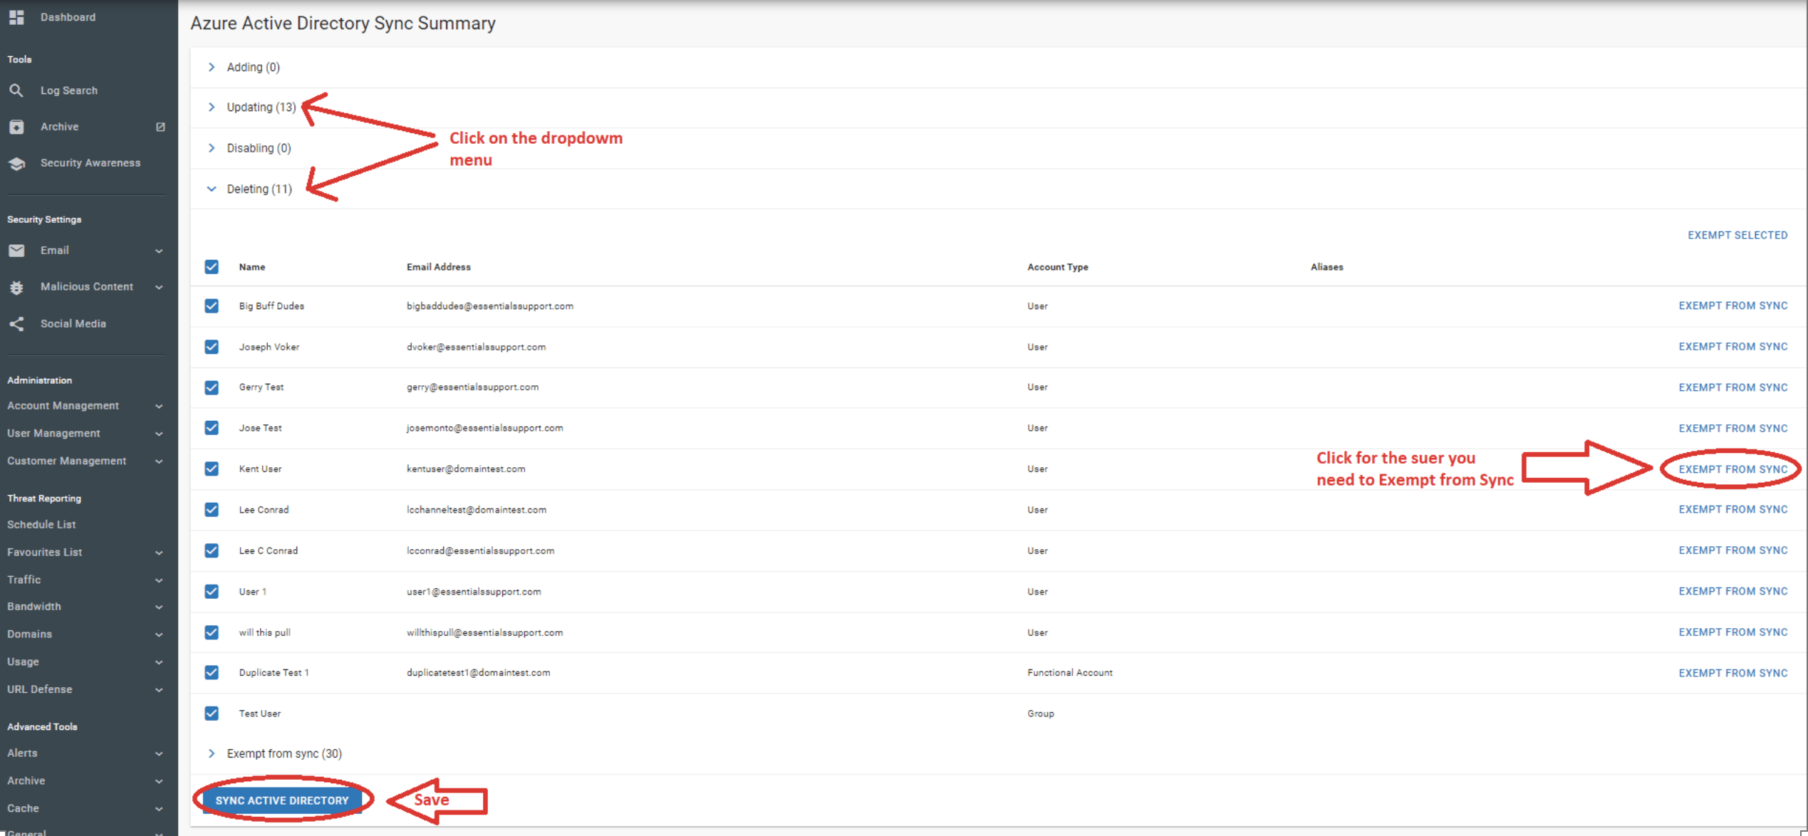Click the Malicious Content bug icon
Screen dimensions: 1808x836
pos(16,287)
